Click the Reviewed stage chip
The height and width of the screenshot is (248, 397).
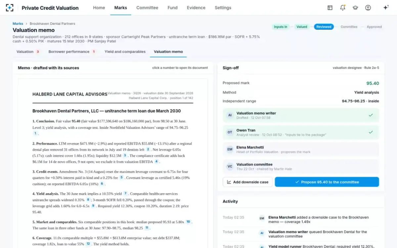click(x=324, y=27)
